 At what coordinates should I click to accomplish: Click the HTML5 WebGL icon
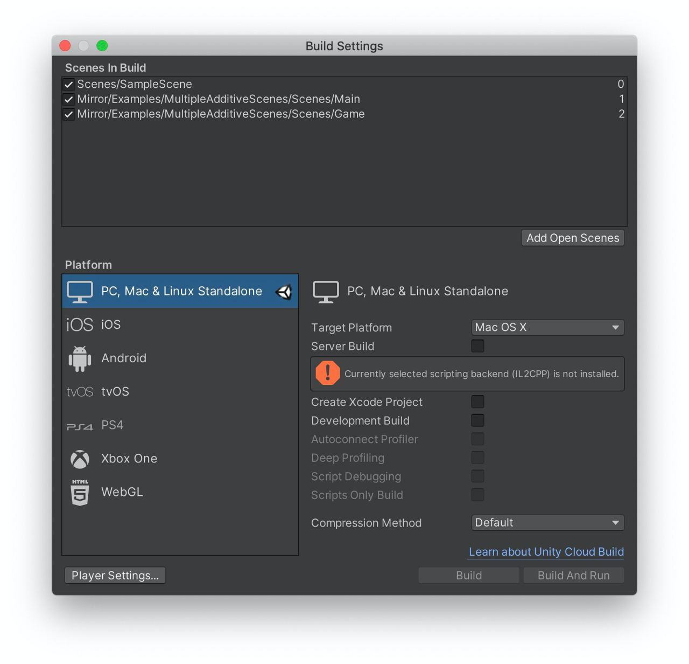point(80,492)
